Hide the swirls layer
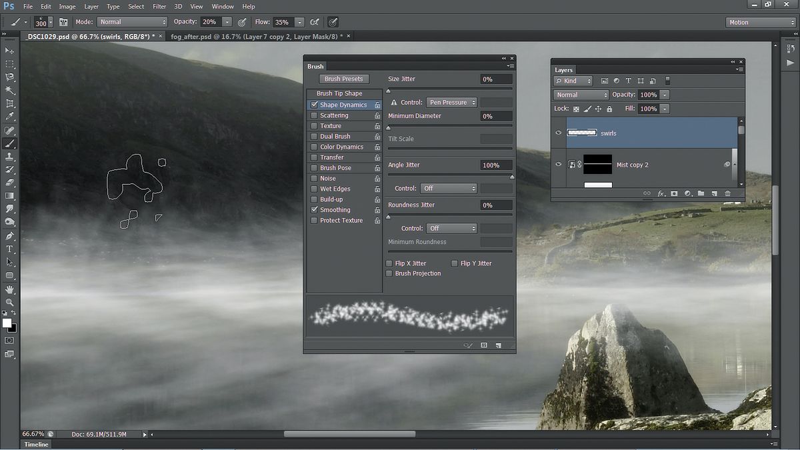 pos(559,133)
